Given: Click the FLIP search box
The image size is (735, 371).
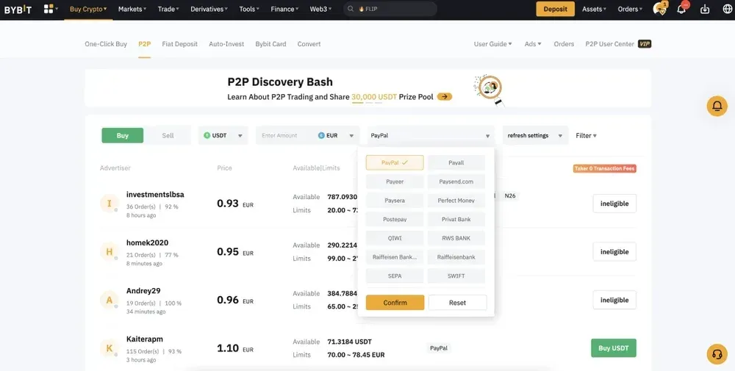Looking at the screenshot, I should 390,9.
